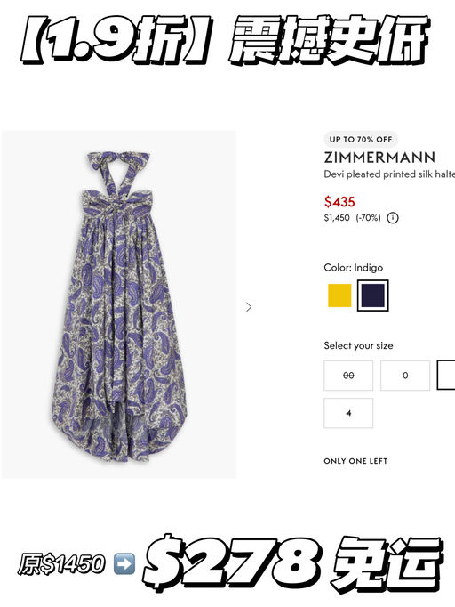Click the Color: Indigo label

pos(354,268)
